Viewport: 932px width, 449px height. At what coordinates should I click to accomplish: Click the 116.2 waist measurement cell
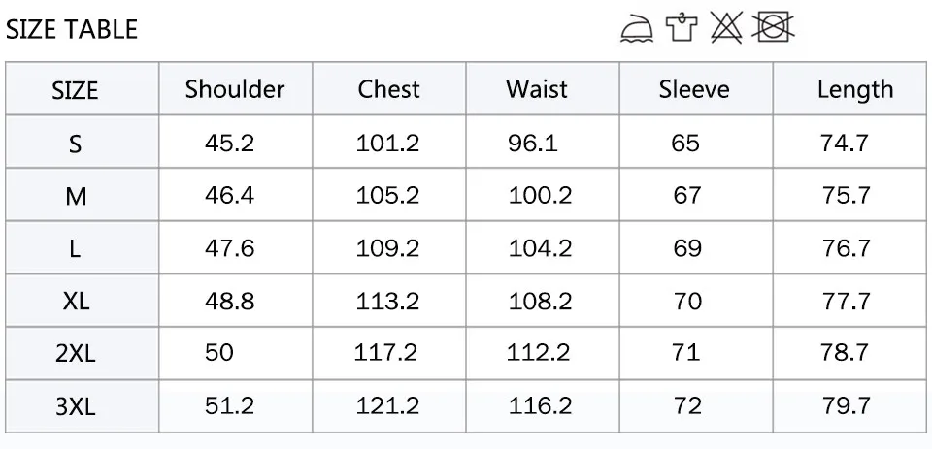[541, 405]
